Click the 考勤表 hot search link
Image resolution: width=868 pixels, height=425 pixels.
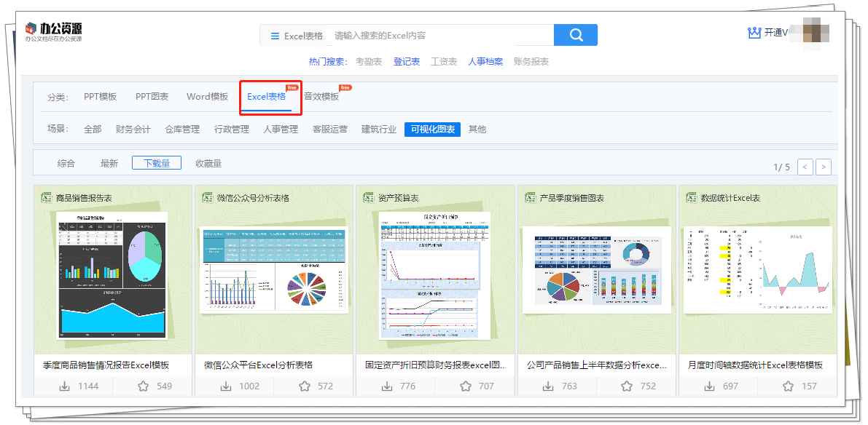click(x=370, y=61)
